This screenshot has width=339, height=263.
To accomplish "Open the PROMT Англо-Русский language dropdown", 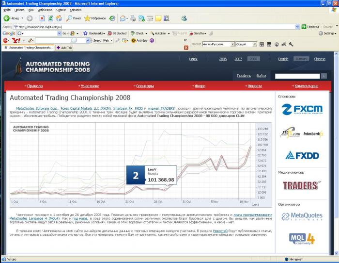I will tap(232, 44).
